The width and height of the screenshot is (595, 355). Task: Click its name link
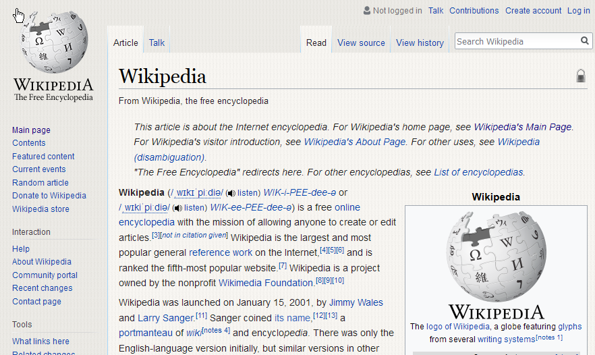coord(292,318)
